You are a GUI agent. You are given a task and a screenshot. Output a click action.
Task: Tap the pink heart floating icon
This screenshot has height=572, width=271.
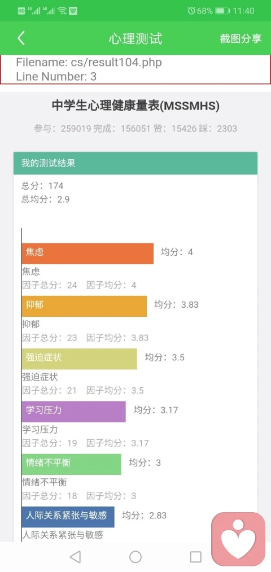[238, 539]
